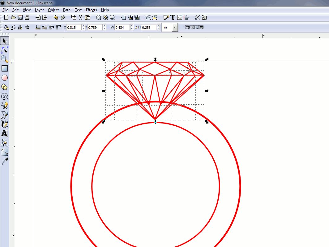Click the W width input field
The height and width of the screenshot is (247, 329).
coord(122,28)
